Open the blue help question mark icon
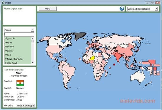Screen dimensions: 162x110 tap(122, 9)
